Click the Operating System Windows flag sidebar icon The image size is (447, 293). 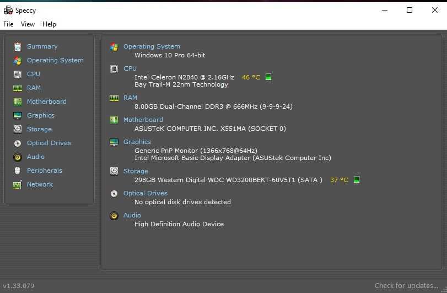[18, 61]
